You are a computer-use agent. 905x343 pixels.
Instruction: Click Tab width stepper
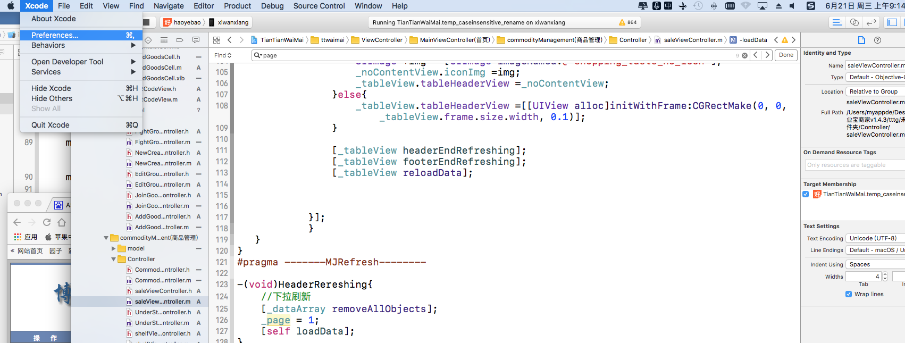pyautogui.click(x=885, y=277)
